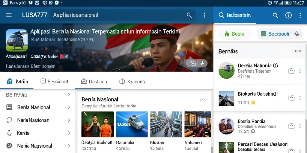Open the Percael Beatas Uaskaon list item
307x153 pixels.
pyautogui.click(x=260, y=147)
